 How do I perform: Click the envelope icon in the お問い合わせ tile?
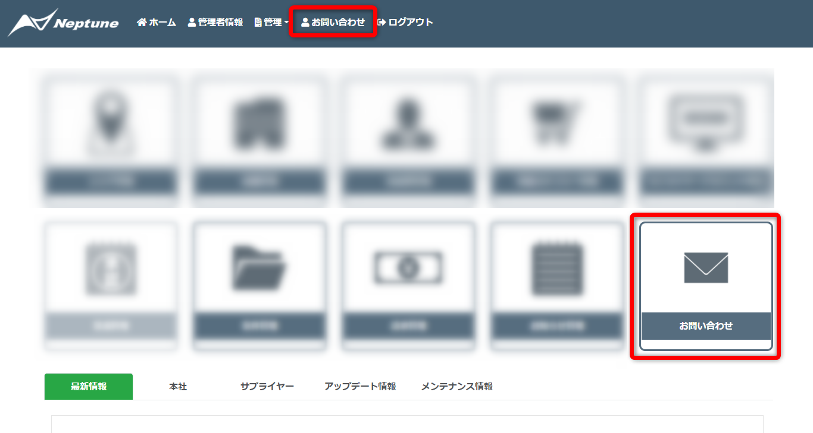[706, 267]
